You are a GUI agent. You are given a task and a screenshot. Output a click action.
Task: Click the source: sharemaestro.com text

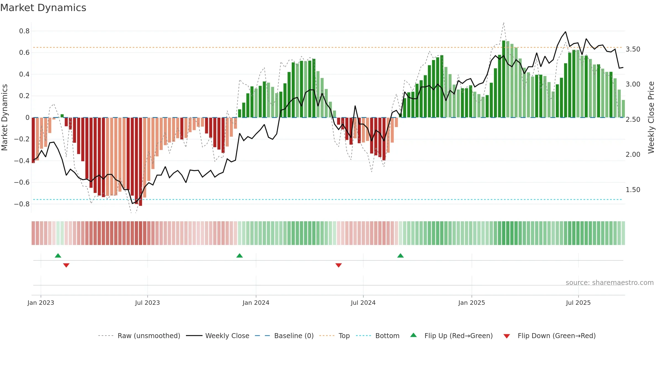tap(610, 282)
